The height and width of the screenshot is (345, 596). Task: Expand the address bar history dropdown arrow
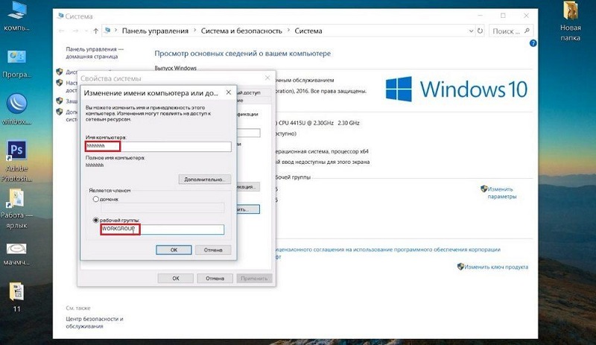[x=469, y=31]
